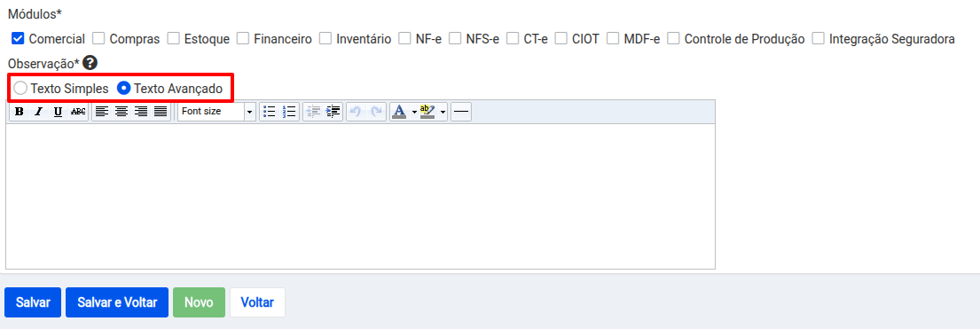
Task: Insert horizontal rule line
Action: (460, 112)
